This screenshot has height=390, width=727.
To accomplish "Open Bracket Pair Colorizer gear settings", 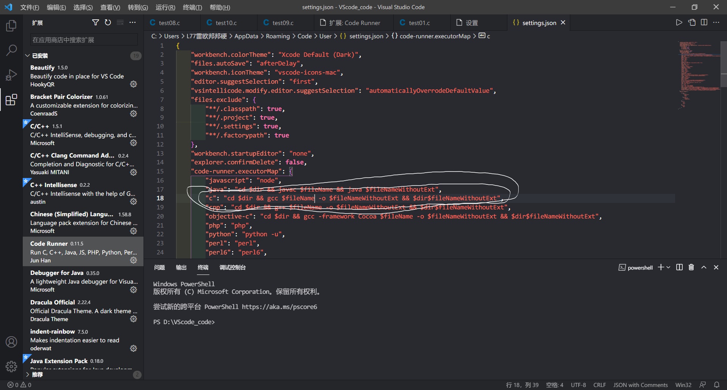I will pyautogui.click(x=133, y=114).
